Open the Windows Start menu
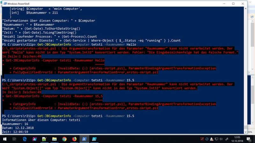This screenshot has height=143, width=255. (x=5, y=139)
